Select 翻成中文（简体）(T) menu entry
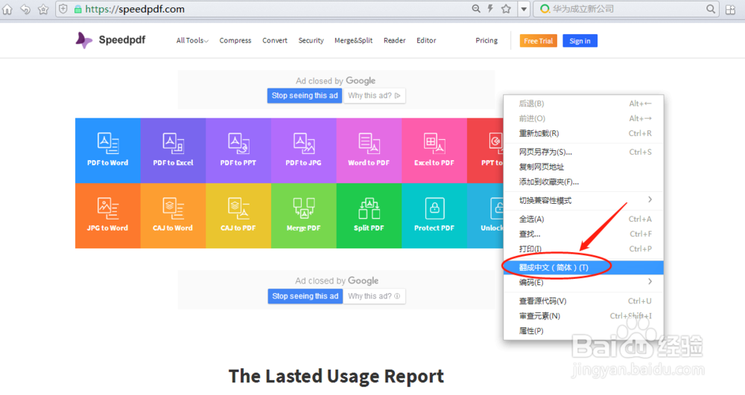This screenshot has height=395, width=745. click(x=583, y=268)
